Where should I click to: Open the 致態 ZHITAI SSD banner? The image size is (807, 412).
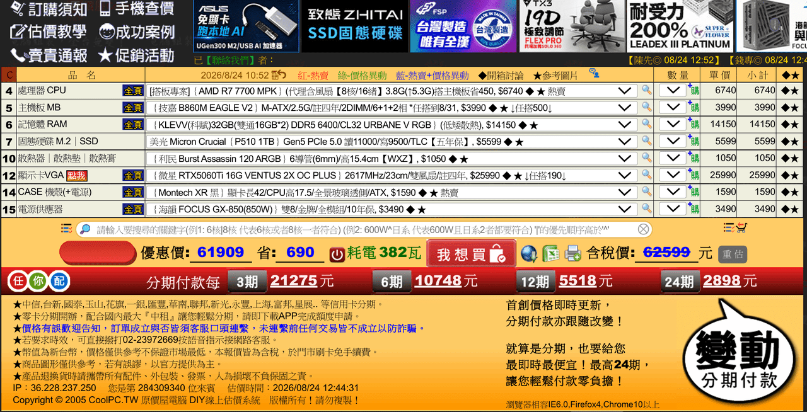[x=354, y=26]
